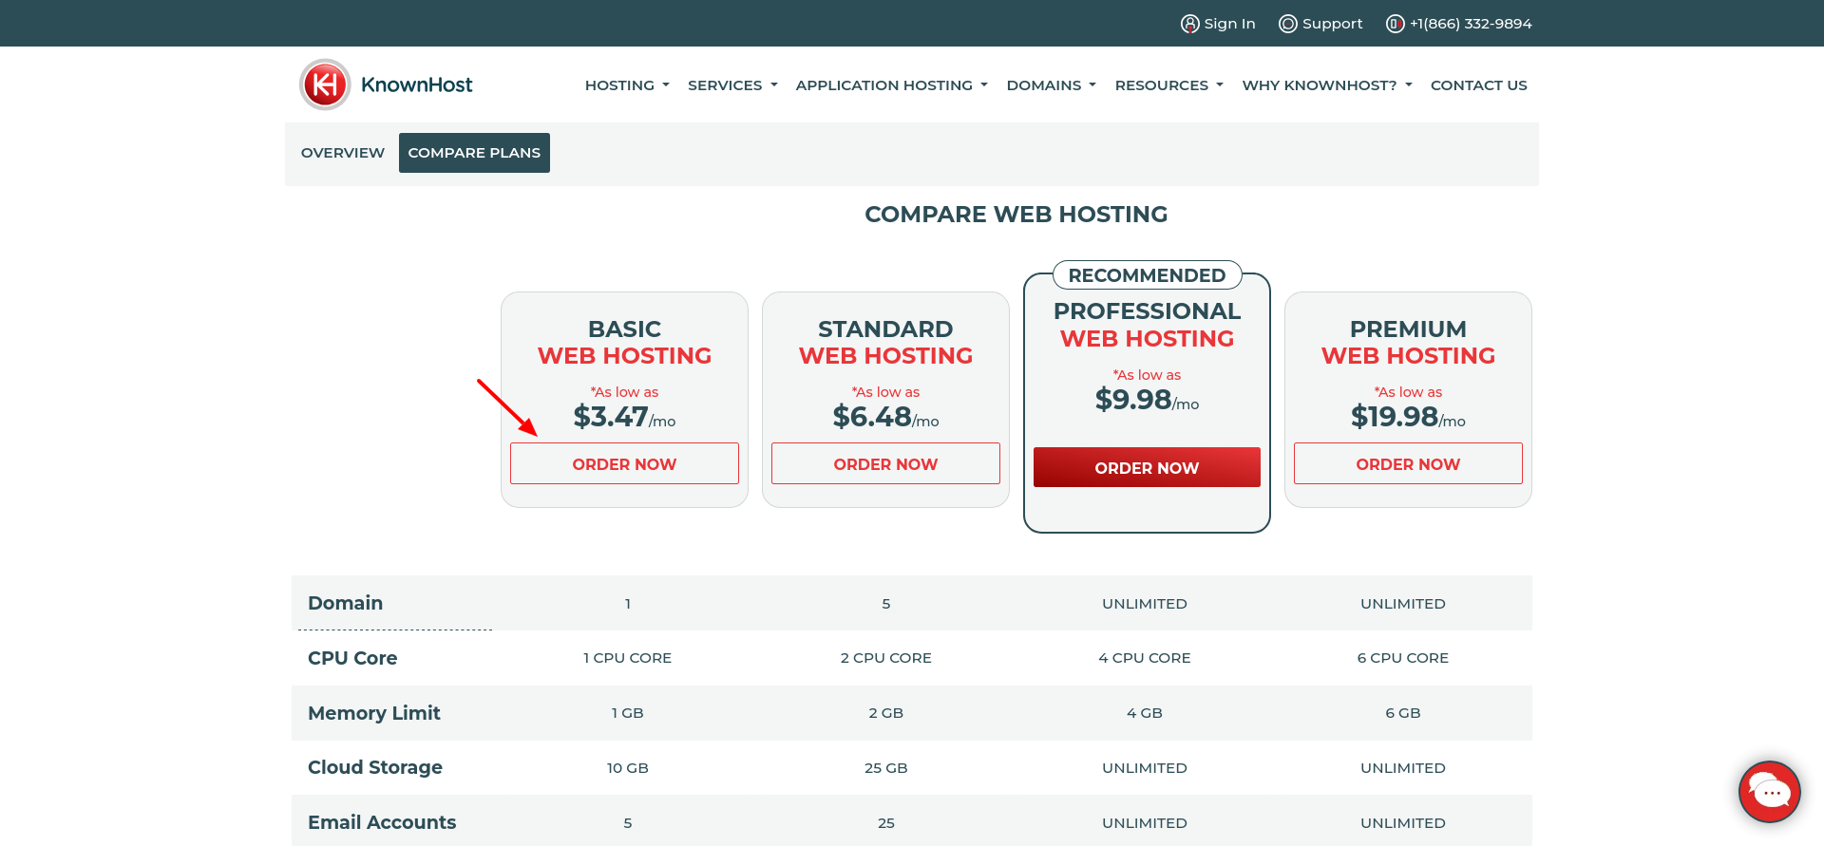Click the Memory Limit row label
The width and height of the screenshot is (1824, 846).
(x=374, y=713)
